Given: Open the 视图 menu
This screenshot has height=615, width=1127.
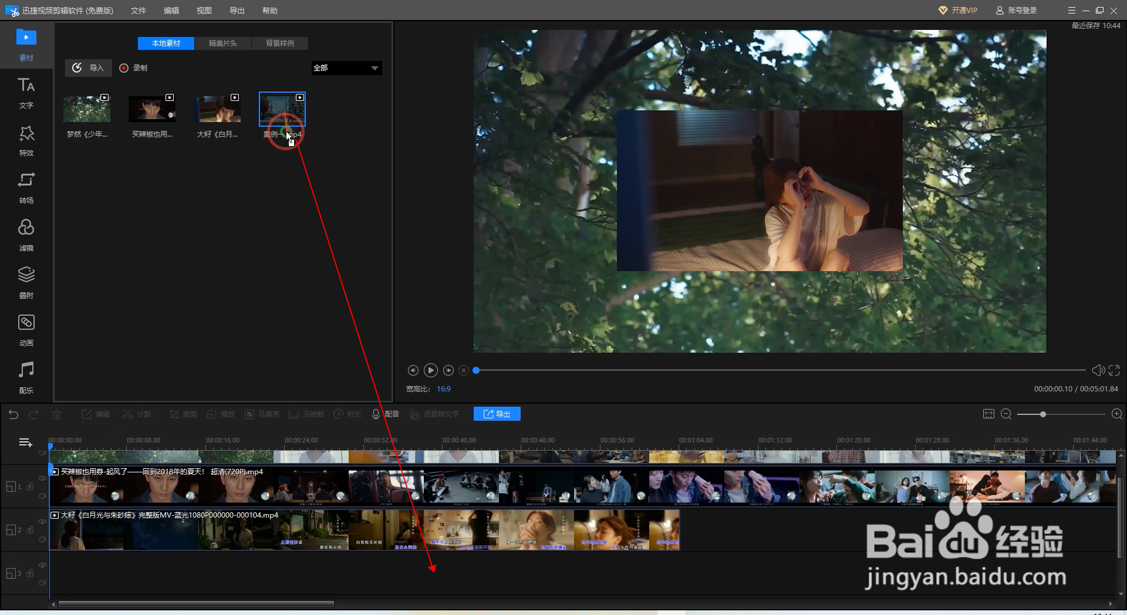Looking at the screenshot, I should coord(204,11).
